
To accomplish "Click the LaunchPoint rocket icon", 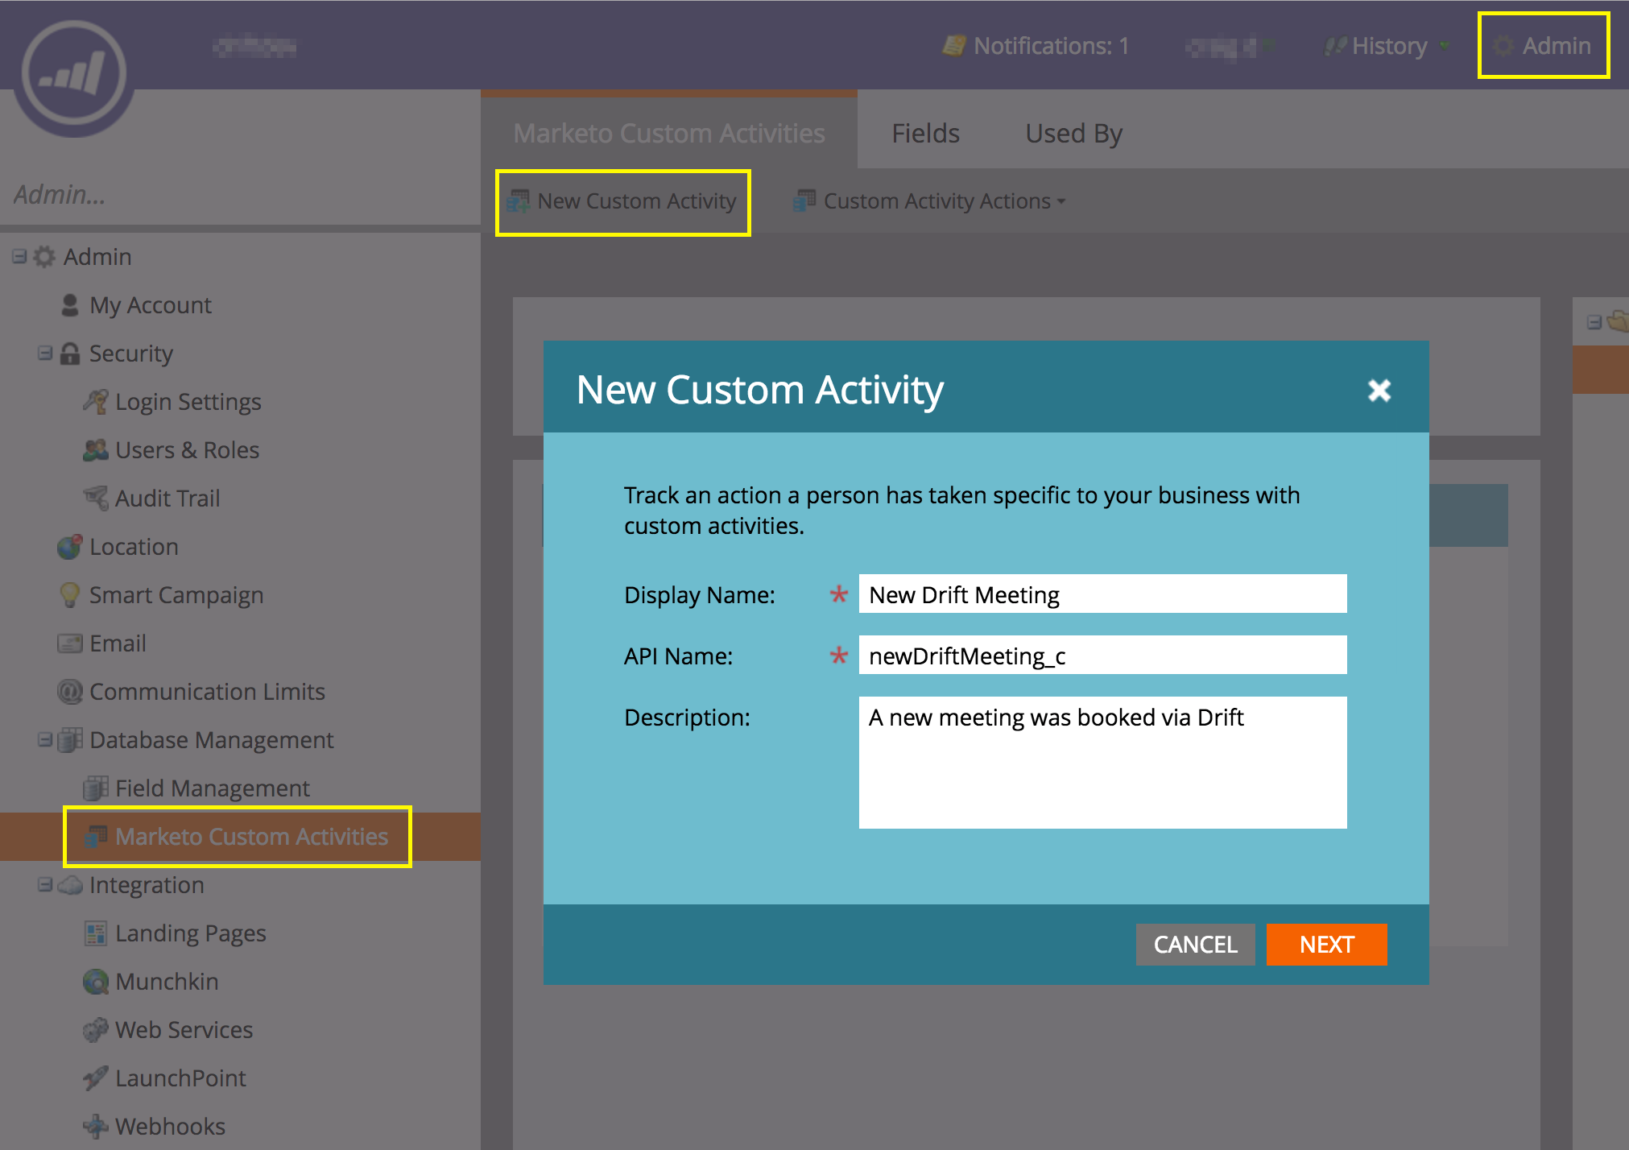I will [96, 1078].
